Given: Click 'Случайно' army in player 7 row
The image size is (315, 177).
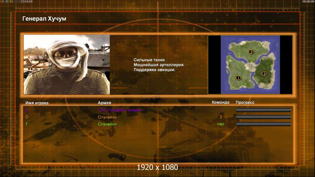Looking at the screenshot, I should point(107,124).
